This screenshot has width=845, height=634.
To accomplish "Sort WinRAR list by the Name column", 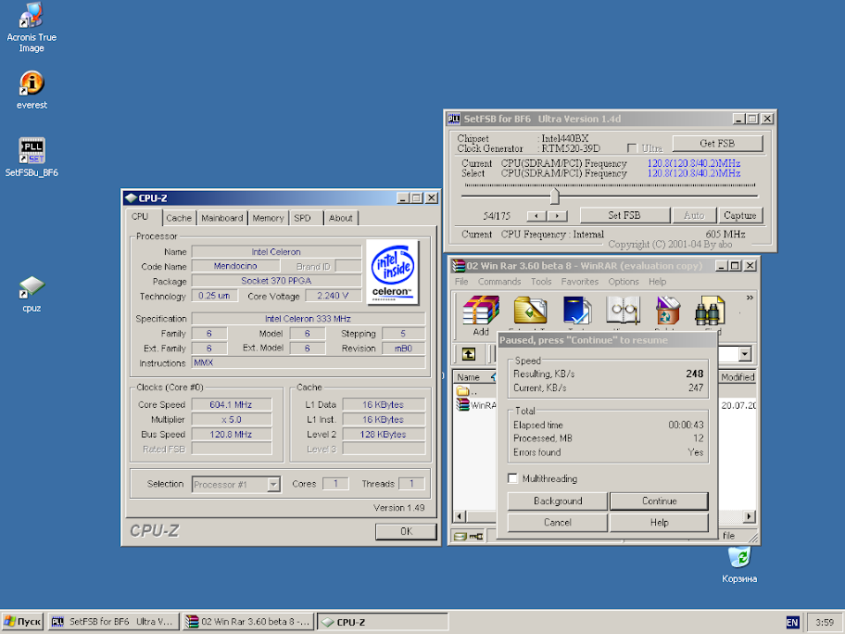I will pos(474,377).
